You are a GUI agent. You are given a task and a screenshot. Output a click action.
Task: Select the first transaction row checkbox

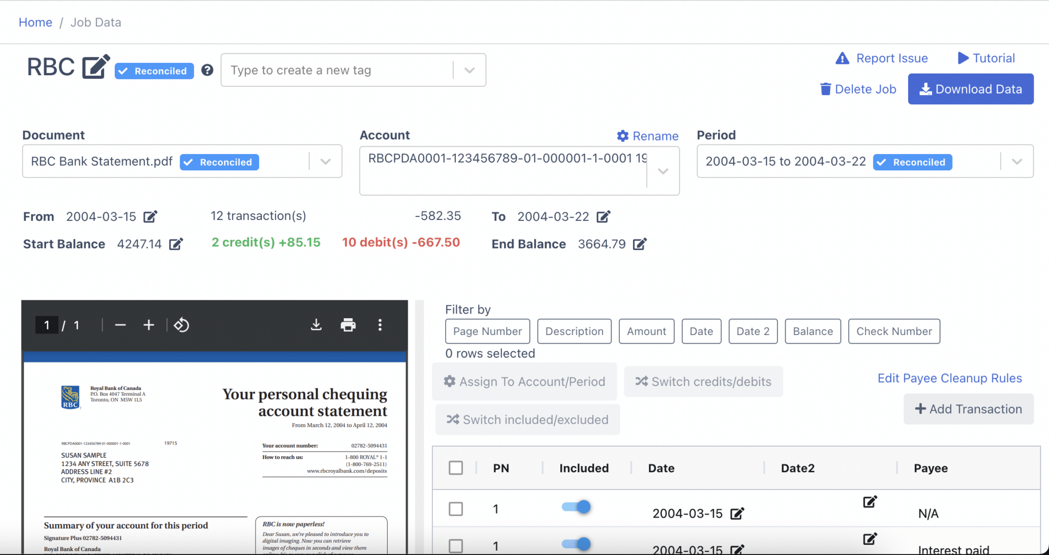(455, 508)
